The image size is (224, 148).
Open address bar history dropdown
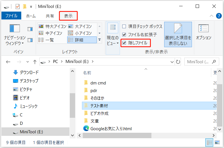pos(172,62)
